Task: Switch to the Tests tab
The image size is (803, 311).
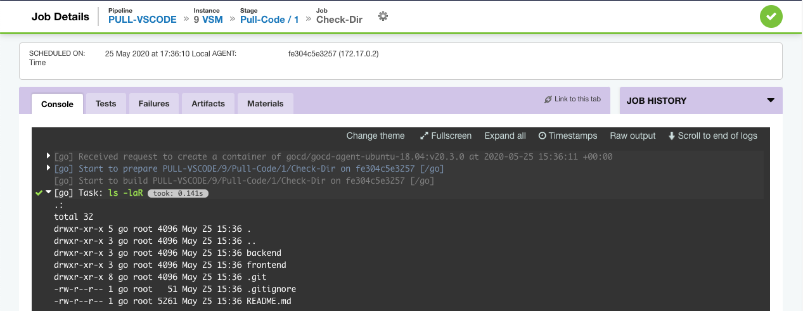Action: (x=106, y=104)
